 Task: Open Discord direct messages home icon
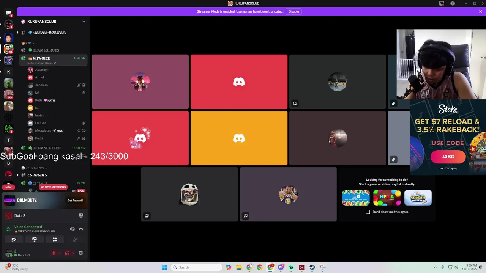click(x=8, y=13)
